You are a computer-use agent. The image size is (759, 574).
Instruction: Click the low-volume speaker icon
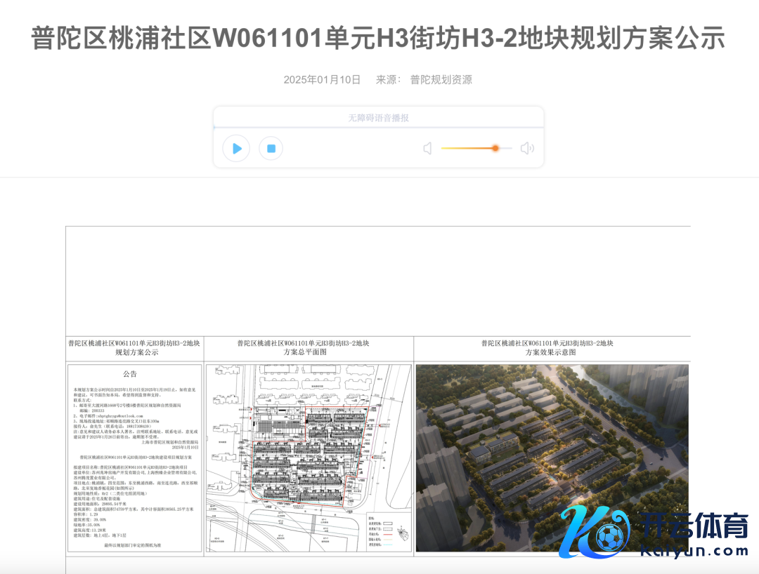(427, 148)
